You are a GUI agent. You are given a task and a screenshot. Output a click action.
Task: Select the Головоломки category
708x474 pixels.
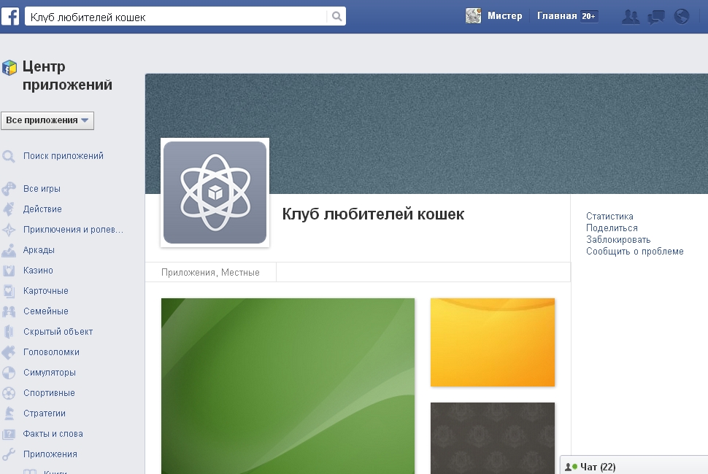coord(51,352)
